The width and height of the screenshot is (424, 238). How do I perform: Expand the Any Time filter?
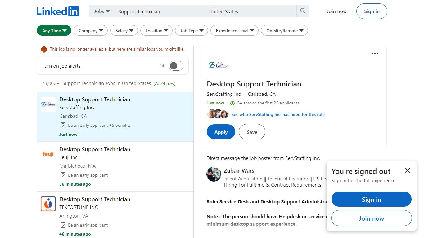(54, 31)
